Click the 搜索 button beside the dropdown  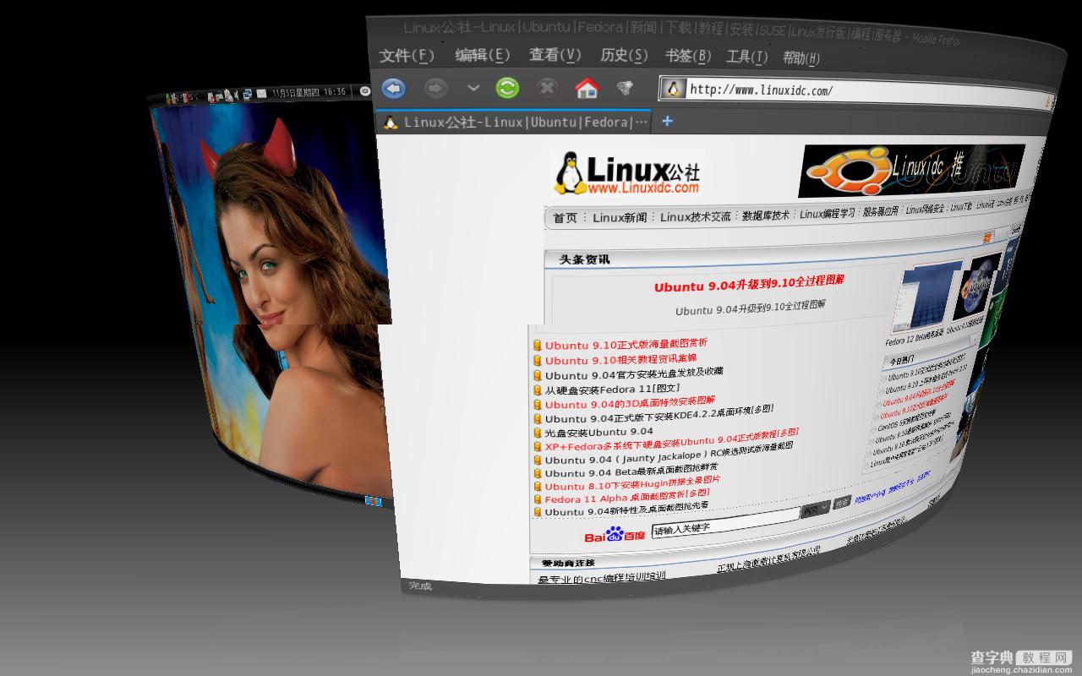coord(842,504)
